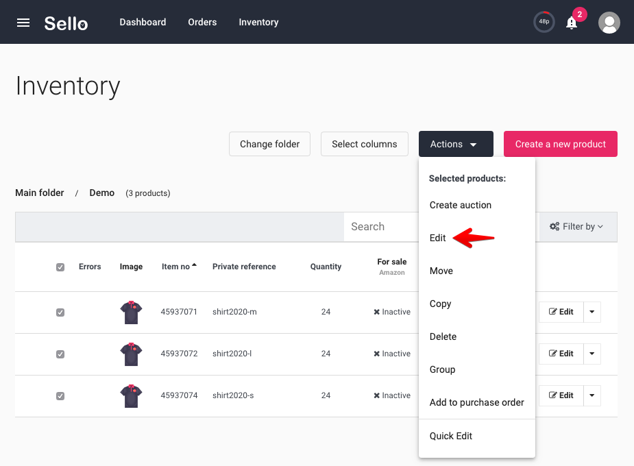Click the shirt2020-s shirt image
634x466 pixels.
pyautogui.click(x=131, y=395)
